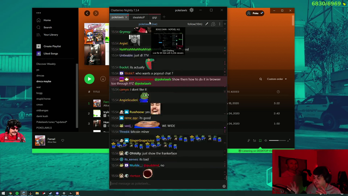Play the playlist with green play button
Screen dimensions: 348x196
pyautogui.click(x=89, y=79)
